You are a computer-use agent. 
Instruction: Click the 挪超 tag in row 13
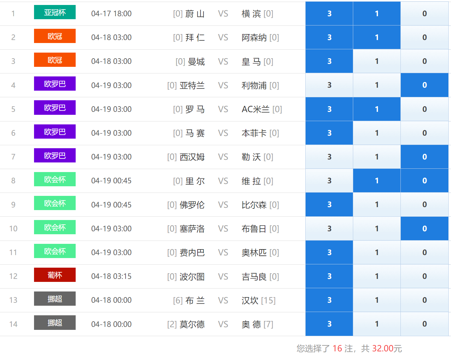55,299
